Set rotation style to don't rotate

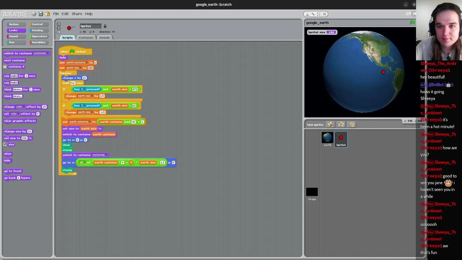[x=58, y=32]
